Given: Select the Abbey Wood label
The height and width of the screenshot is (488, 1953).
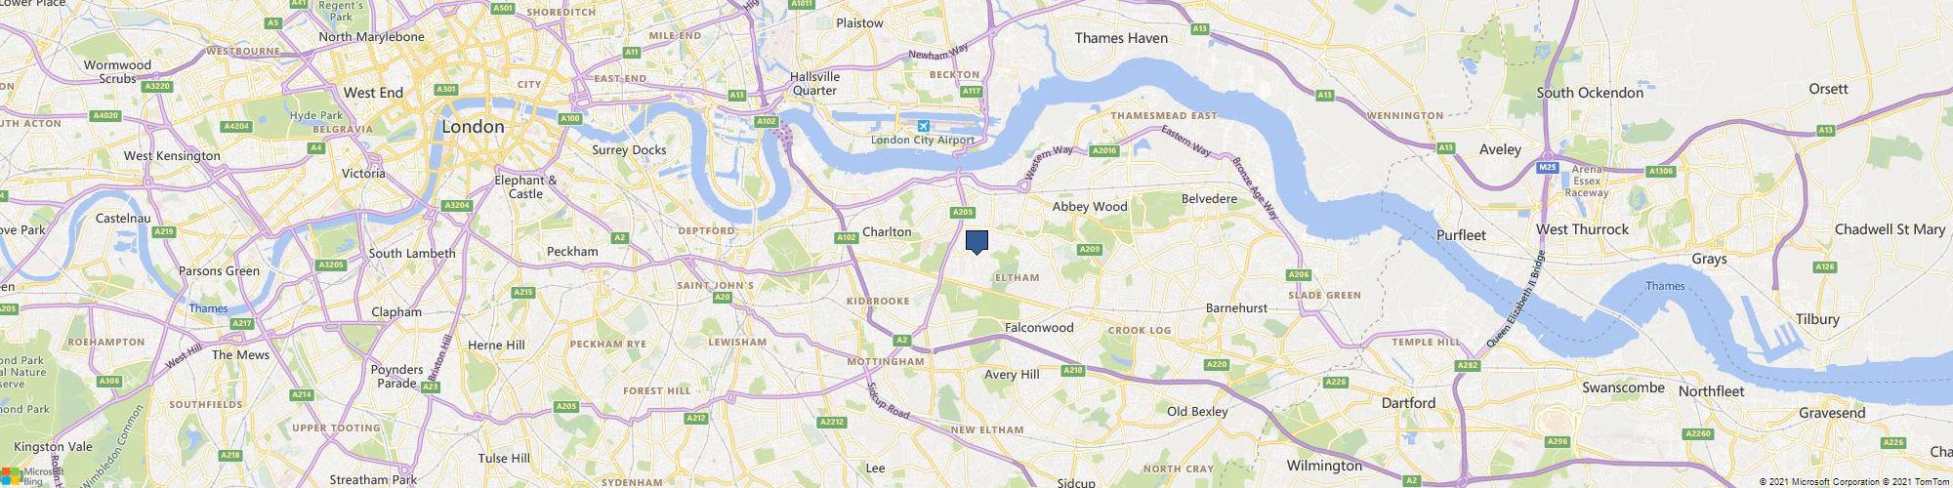Looking at the screenshot, I should point(1089,206).
